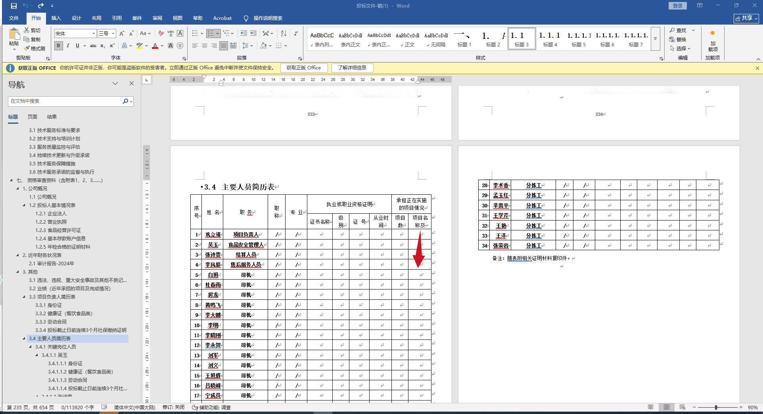The height and width of the screenshot is (414, 763).
Task: Collapse the 七、资格审查资料 heading
Action: point(12,180)
